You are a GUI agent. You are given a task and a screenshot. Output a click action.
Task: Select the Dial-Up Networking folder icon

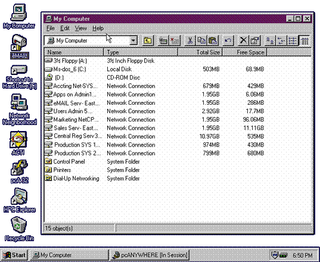coord(49,178)
